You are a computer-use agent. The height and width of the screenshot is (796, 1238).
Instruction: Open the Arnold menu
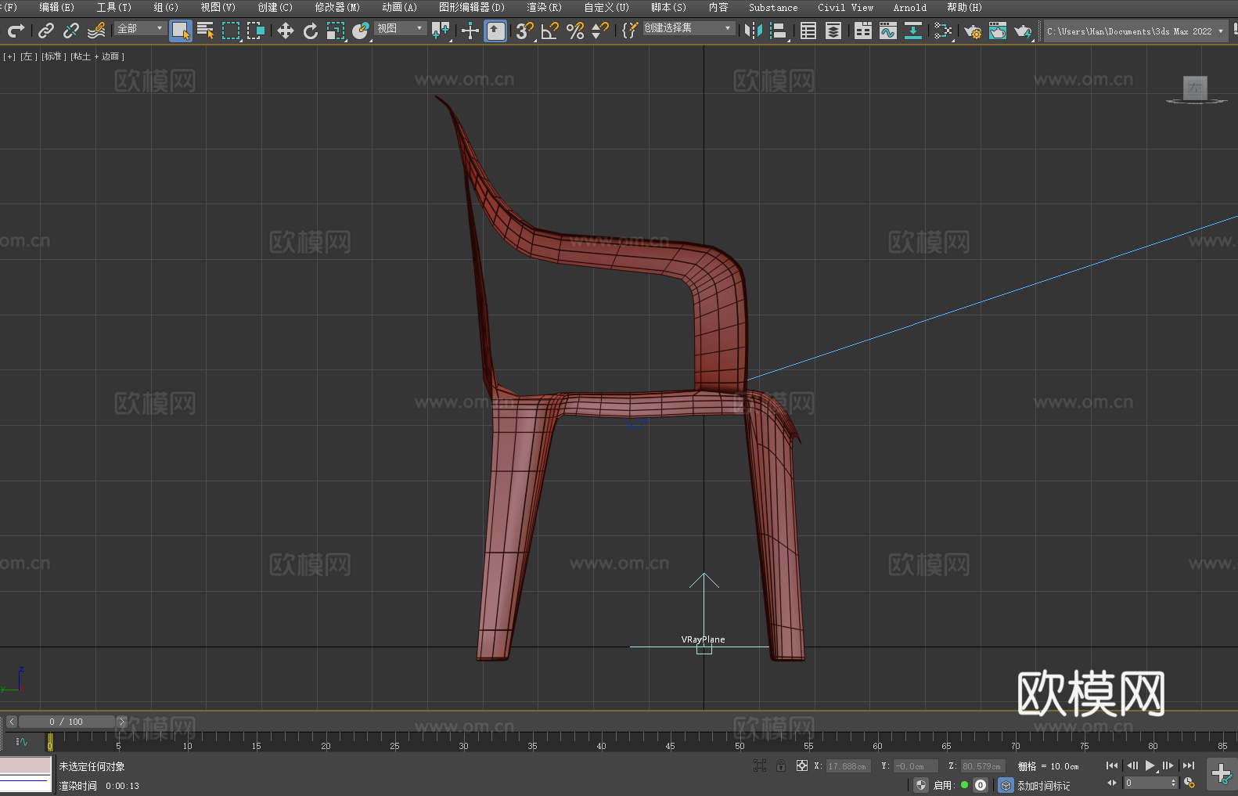tap(909, 7)
